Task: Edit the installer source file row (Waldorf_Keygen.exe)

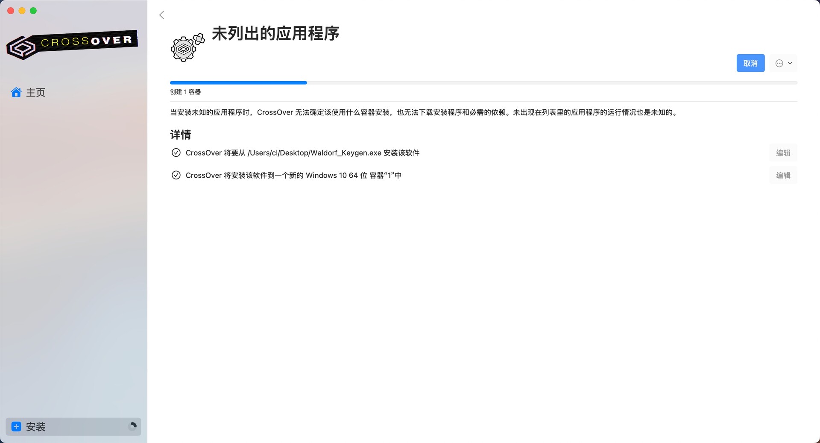Action: click(783, 153)
